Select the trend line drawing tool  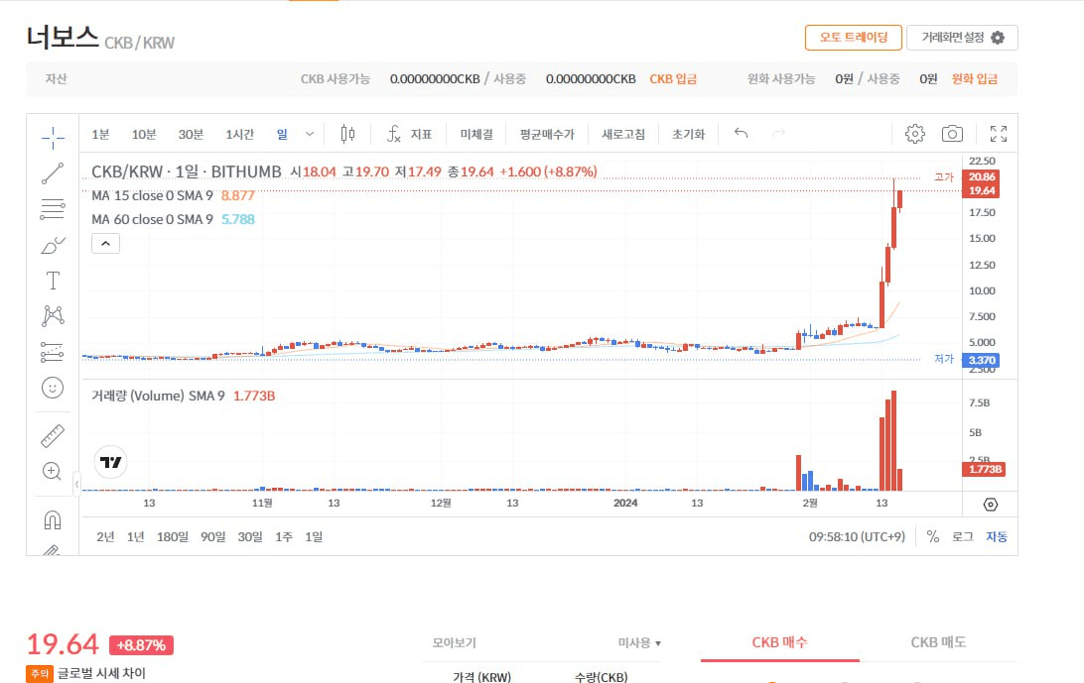[53, 173]
